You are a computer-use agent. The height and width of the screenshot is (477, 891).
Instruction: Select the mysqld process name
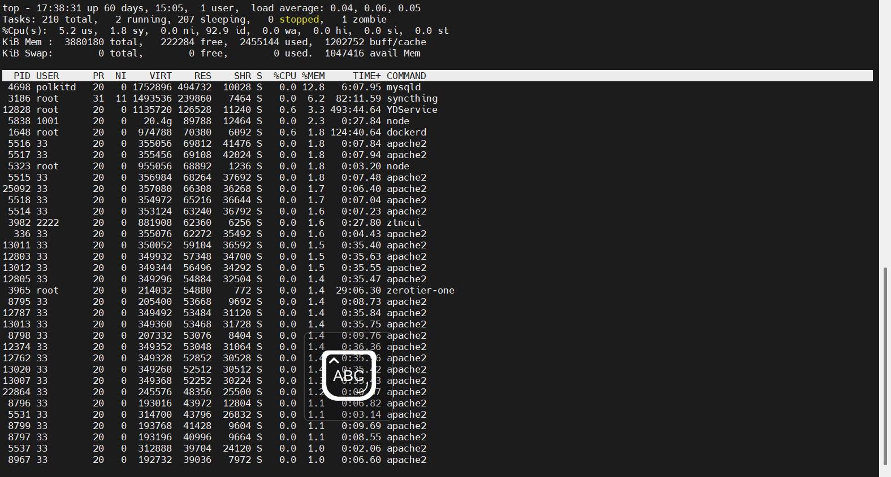(404, 87)
